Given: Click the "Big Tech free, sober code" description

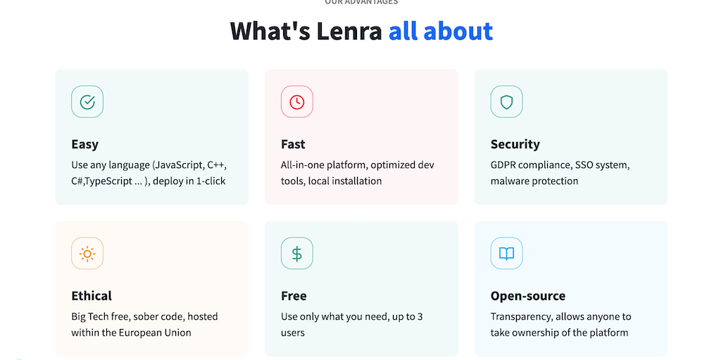Looking at the screenshot, I should coord(144,324).
